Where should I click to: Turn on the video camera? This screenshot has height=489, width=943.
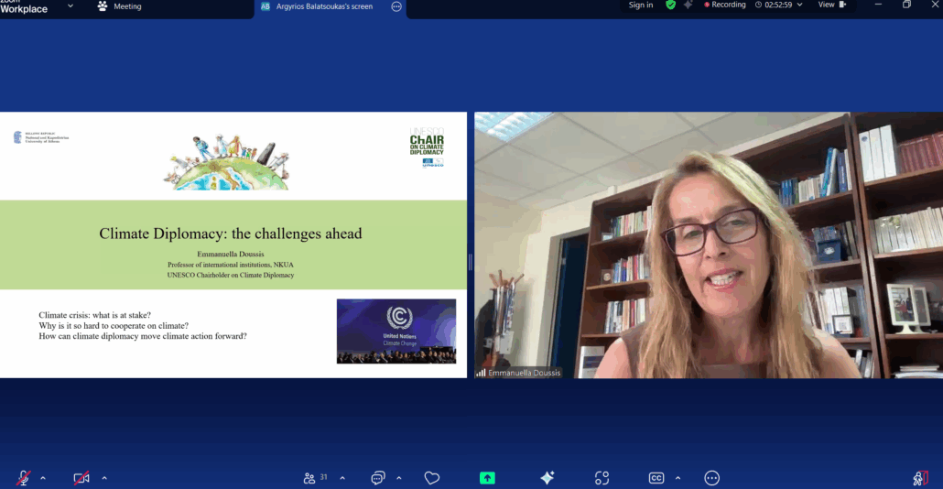81,477
